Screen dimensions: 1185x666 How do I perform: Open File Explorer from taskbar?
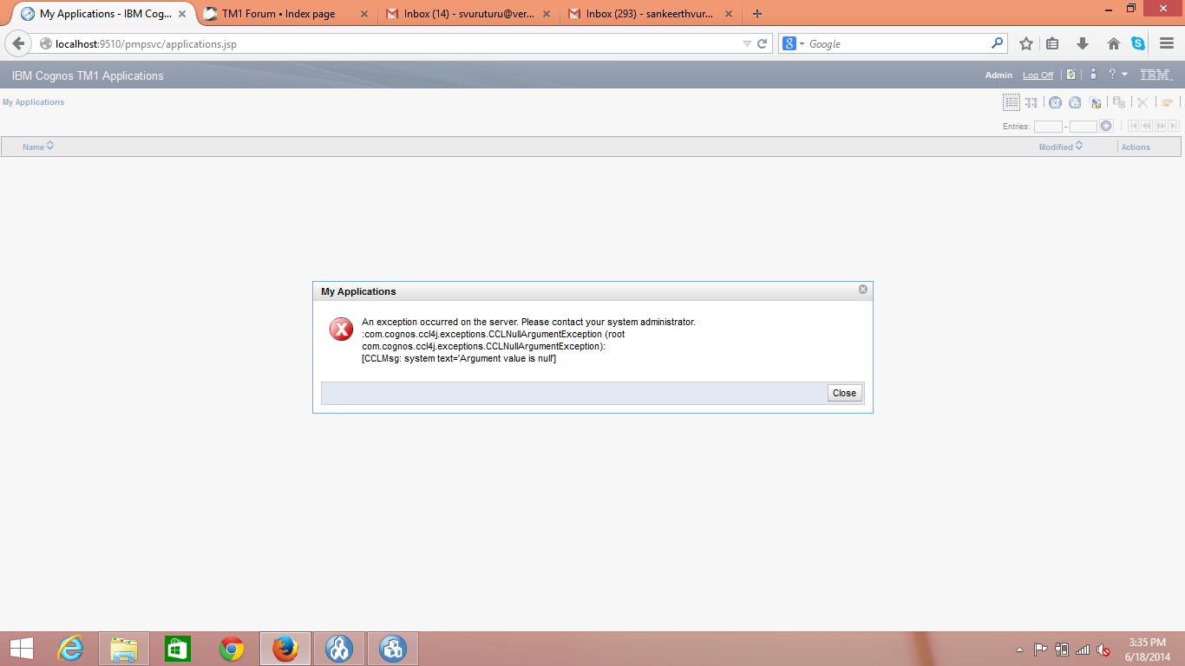(124, 649)
